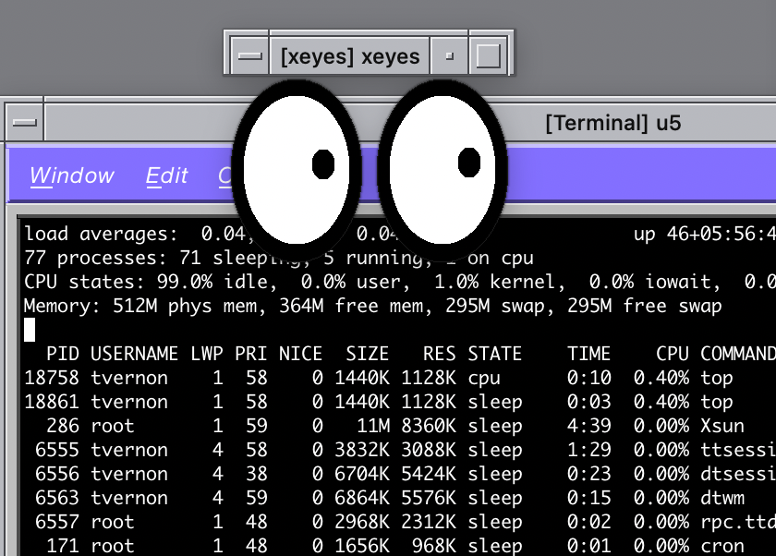Viewport: 776px width, 556px height.
Task: Click the 'load averages:' text
Action: pyautogui.click(x=101, y=234)
